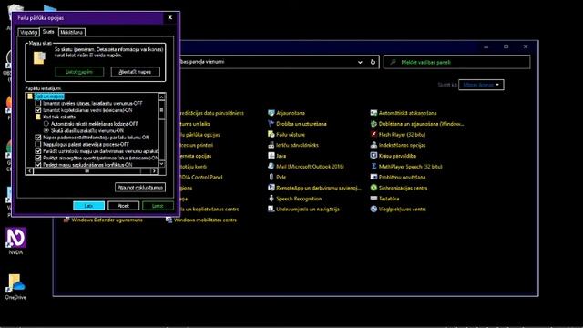Switch to the Vispārīgi tab

point(28,33)
